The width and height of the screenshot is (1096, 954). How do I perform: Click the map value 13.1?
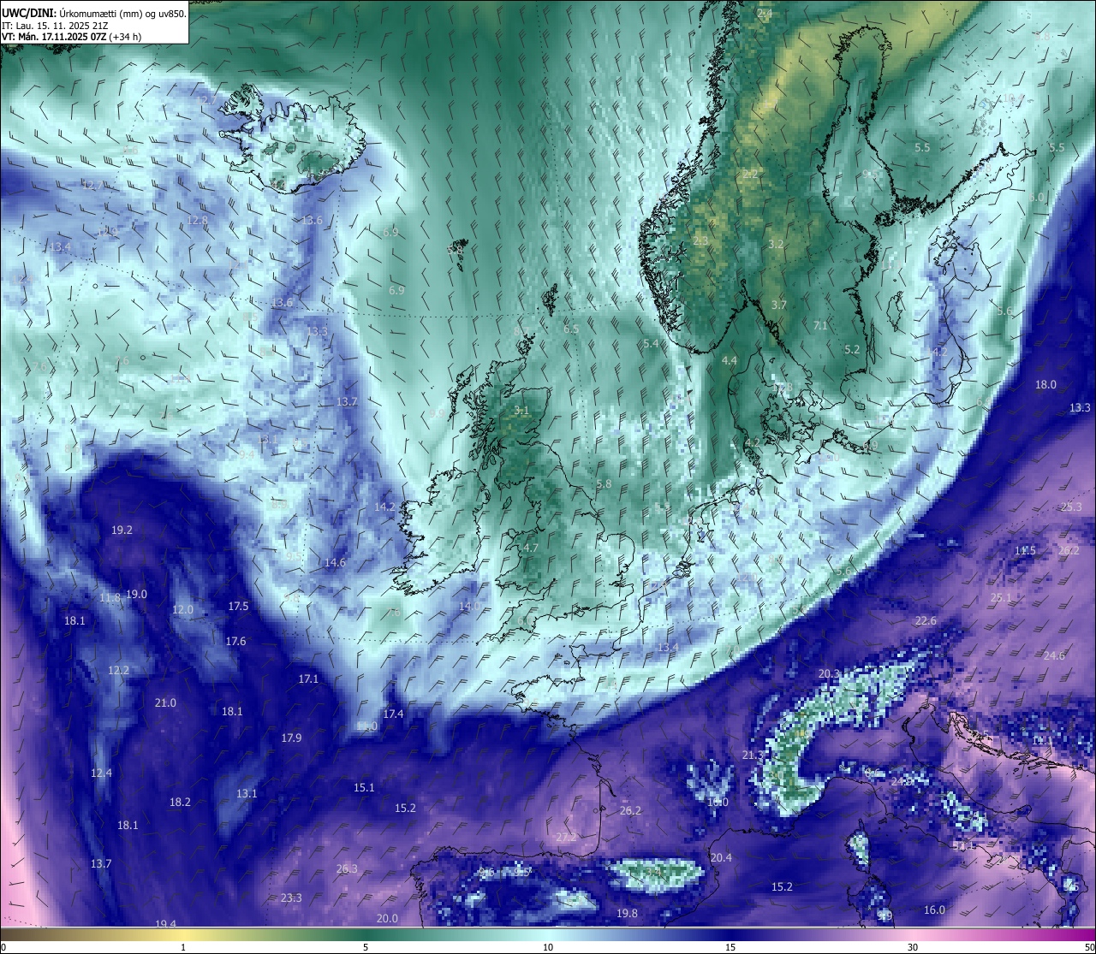[247, 794]
